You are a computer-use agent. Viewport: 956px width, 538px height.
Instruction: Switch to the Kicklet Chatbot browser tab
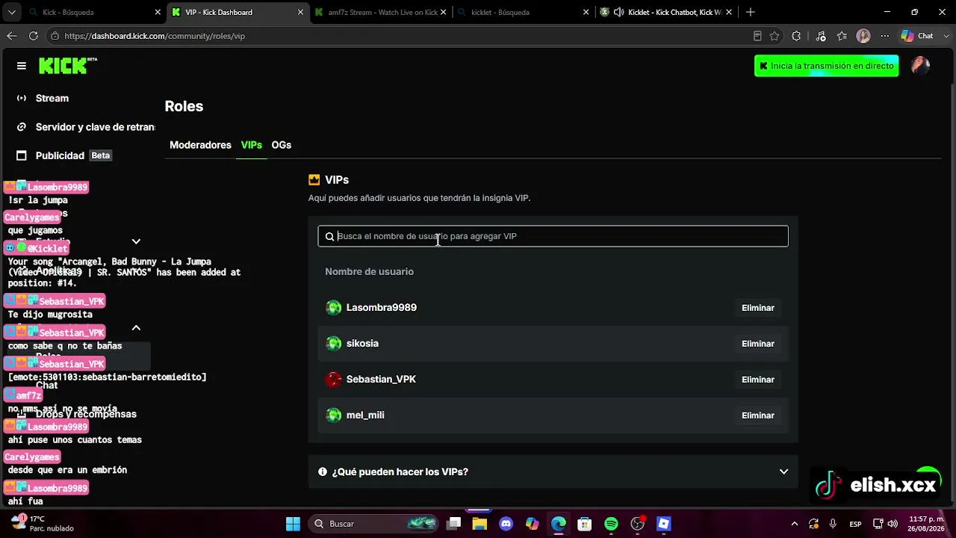pyautogui.click(x=665, y=12)
